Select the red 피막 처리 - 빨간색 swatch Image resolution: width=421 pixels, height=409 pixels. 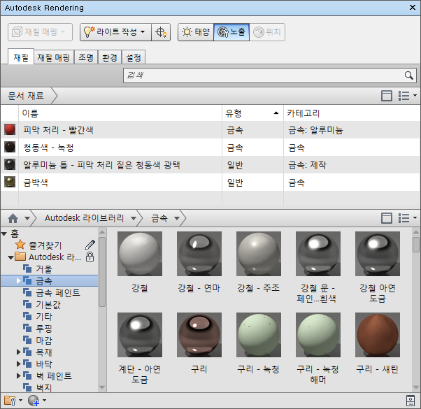[10, 129]
